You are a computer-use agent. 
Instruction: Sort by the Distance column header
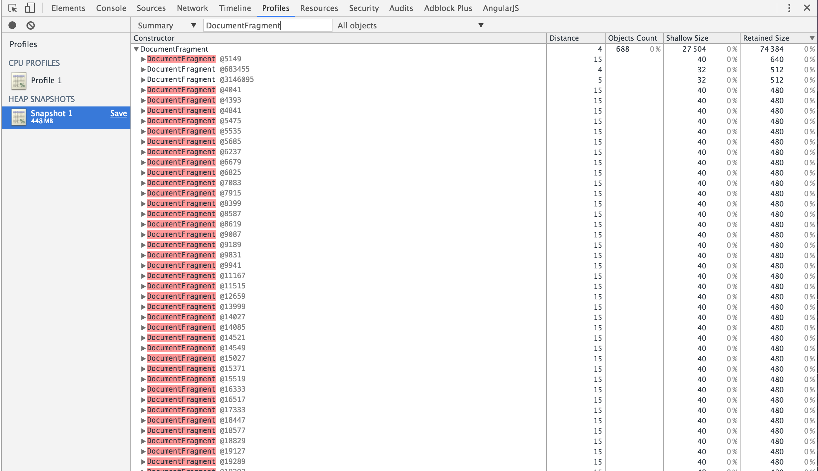click(x=576, y=38)
